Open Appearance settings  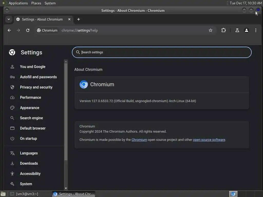30,108
